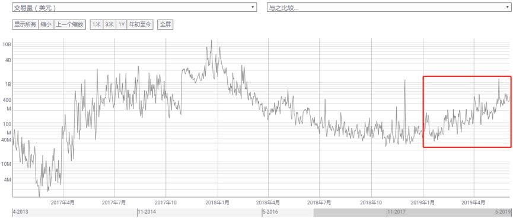Click the highlighted range in timeline scrollbar

click(412, 212)
